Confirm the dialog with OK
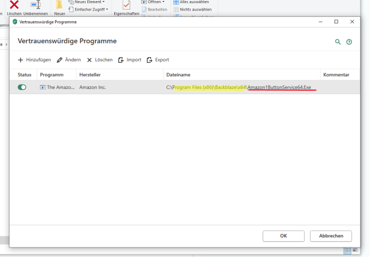Viewport: 370px width, 257px height. point(283,236)
